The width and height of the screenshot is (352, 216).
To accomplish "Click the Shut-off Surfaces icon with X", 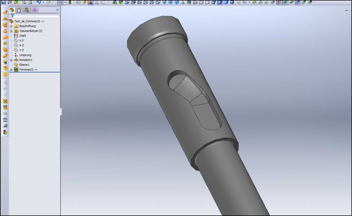I will coord(5,62).
